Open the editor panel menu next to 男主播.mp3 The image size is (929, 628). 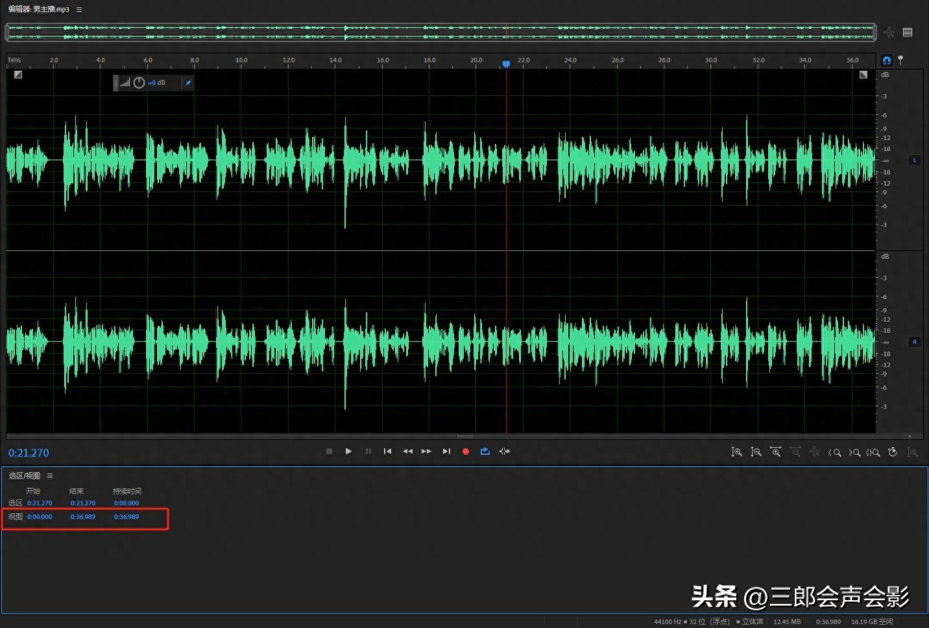pos(79,10)
